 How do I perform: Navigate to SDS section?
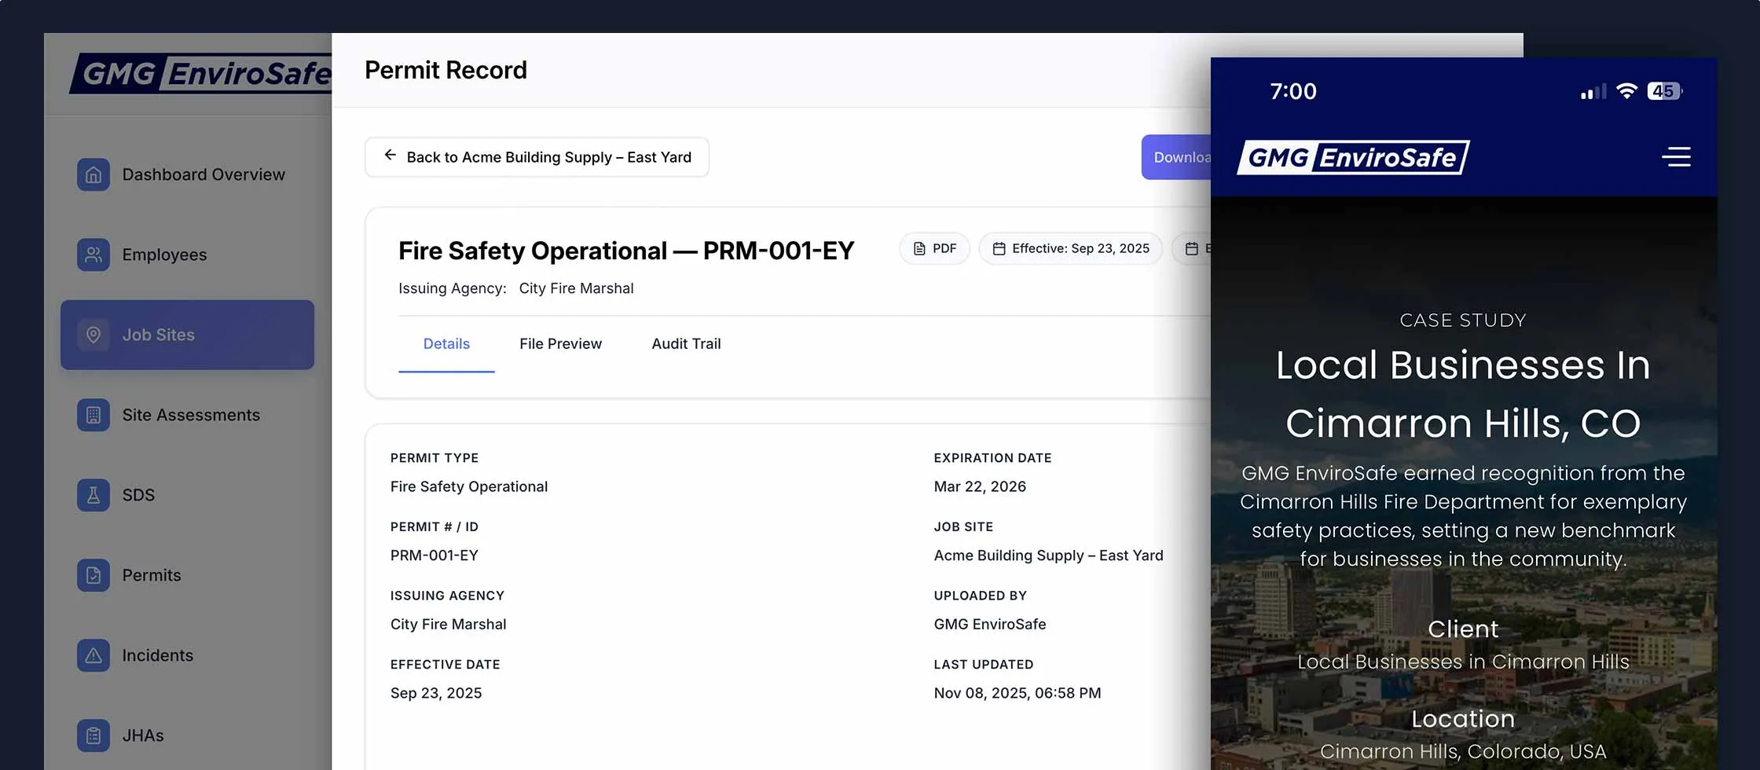(x=187, y=495)
